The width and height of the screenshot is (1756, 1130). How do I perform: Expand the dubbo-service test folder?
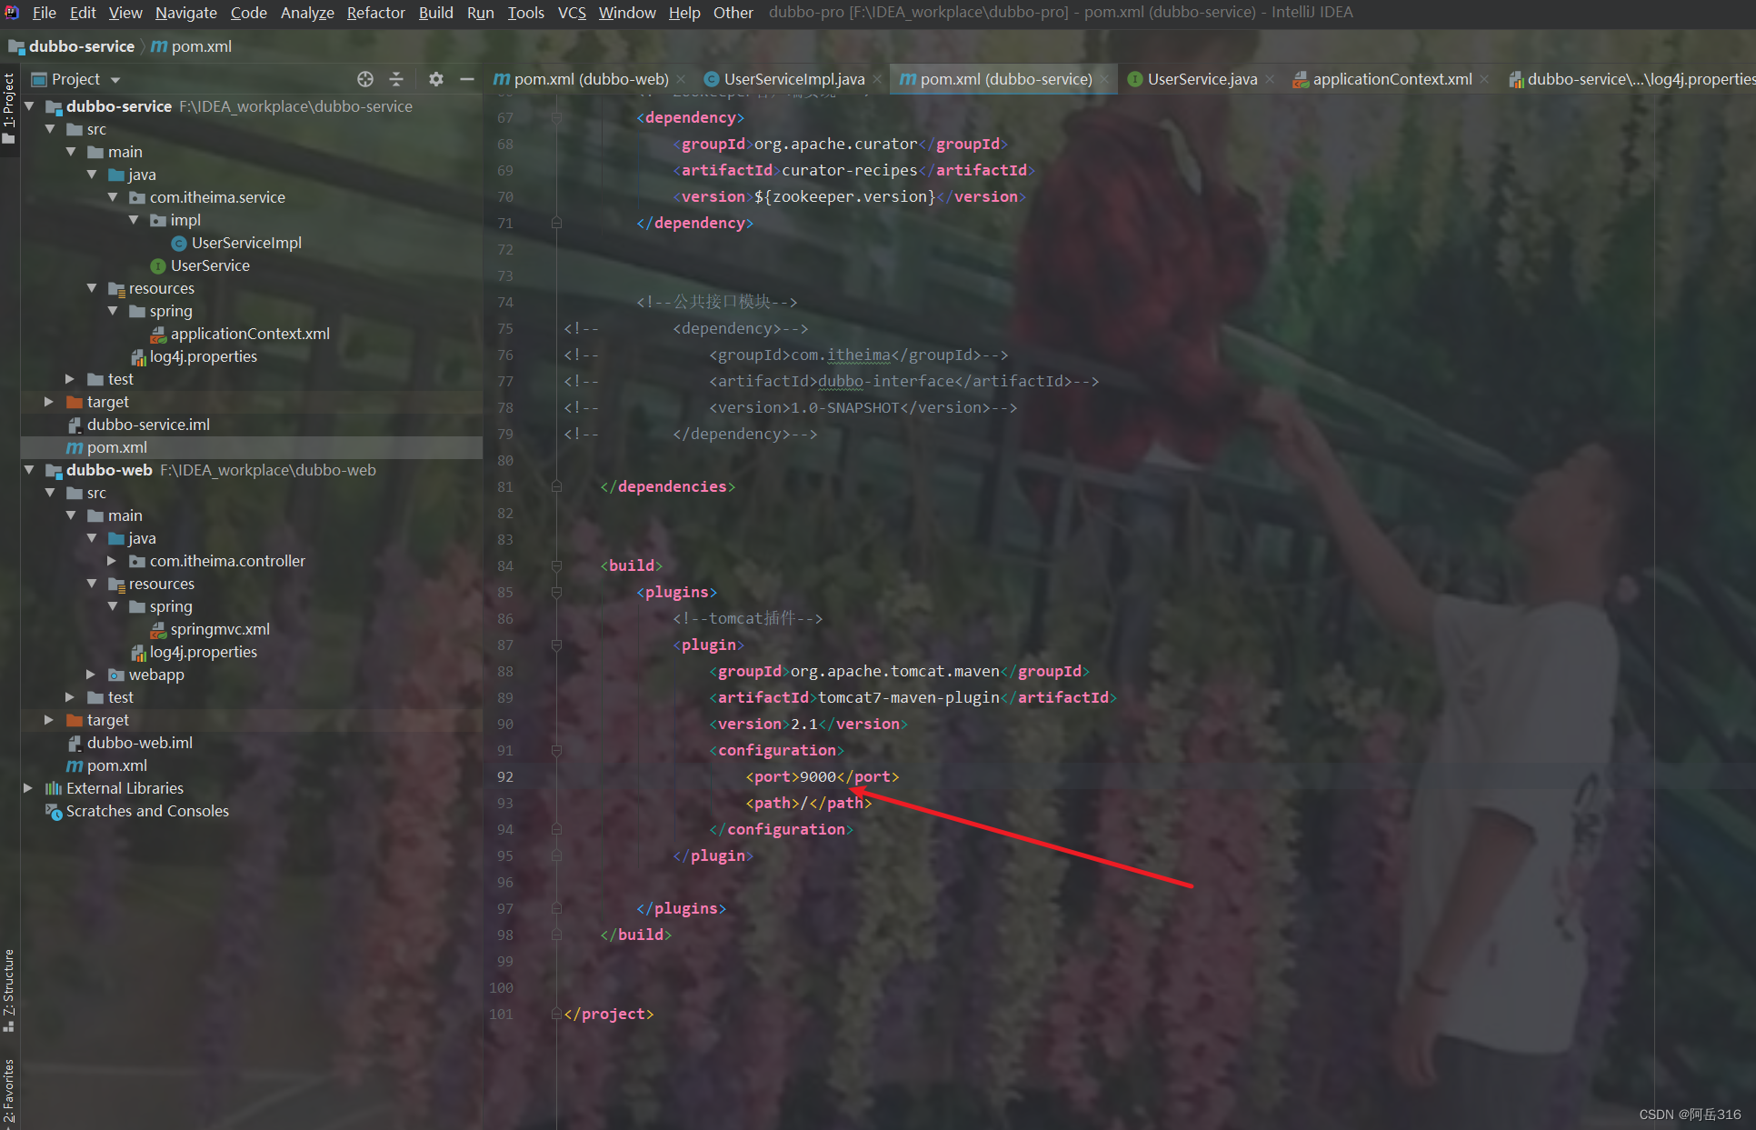[x=70, y=379]
